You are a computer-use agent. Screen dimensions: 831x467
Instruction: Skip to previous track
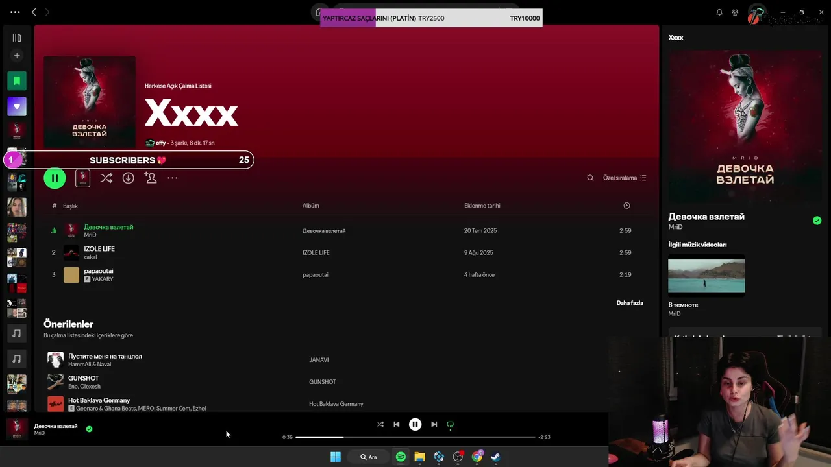point(397,424)
